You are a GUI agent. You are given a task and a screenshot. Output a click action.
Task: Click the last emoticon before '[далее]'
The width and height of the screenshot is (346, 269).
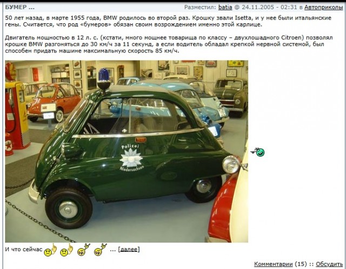[100, 250]
